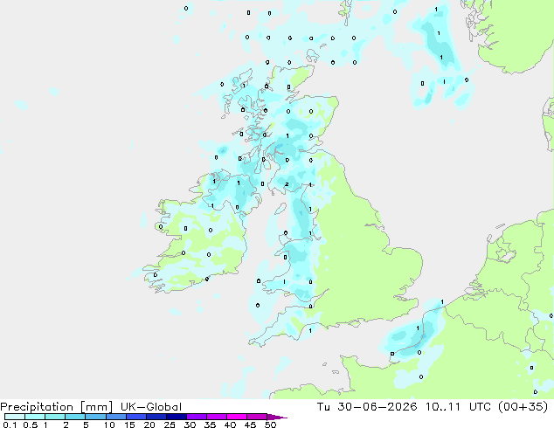Click the legend label '0.5'
Image resolution: width=554 pixels, height=428 pixels.
30,425
